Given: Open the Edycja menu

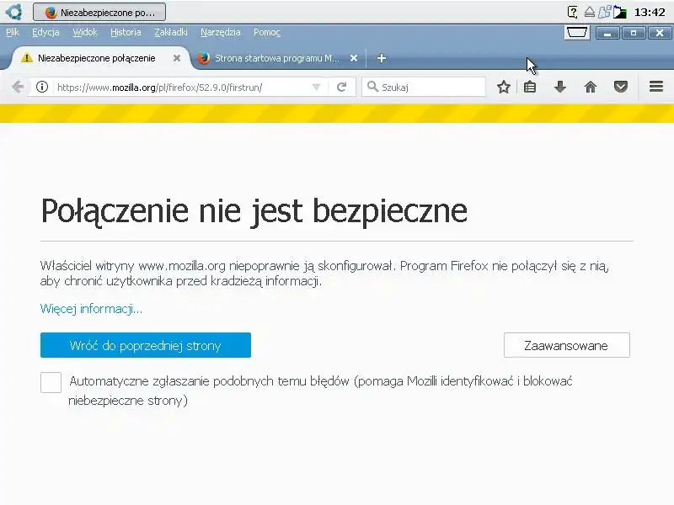Looking at the screenshot, I should (x=45, y=32).
